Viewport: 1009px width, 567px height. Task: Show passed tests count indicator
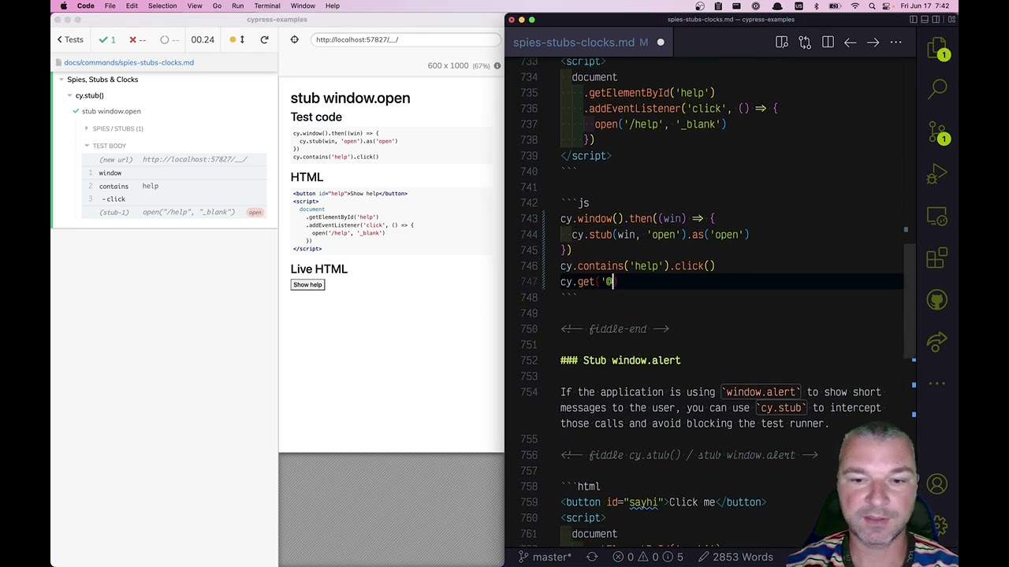[x=106, y=39]
